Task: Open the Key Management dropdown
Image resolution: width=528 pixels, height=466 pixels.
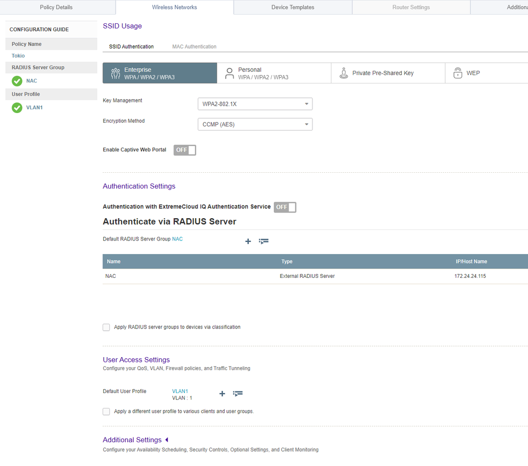Action: (x=255, y=104)
